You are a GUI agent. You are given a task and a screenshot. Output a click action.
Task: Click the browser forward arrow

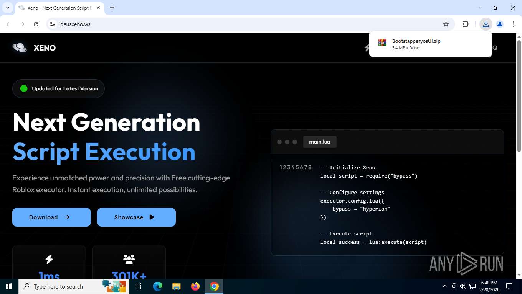pos(22,24)
